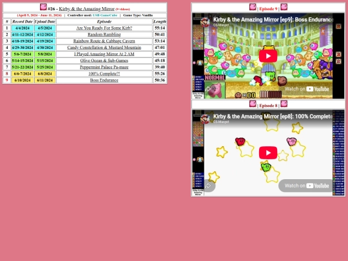Click the USB GameCube controller text
Image resolution: width=348 pixels, height=261 pixels.
coord(105,15)
